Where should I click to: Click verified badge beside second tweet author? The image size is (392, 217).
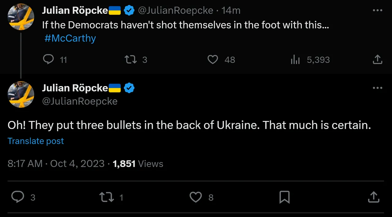(x=129, y=88)
